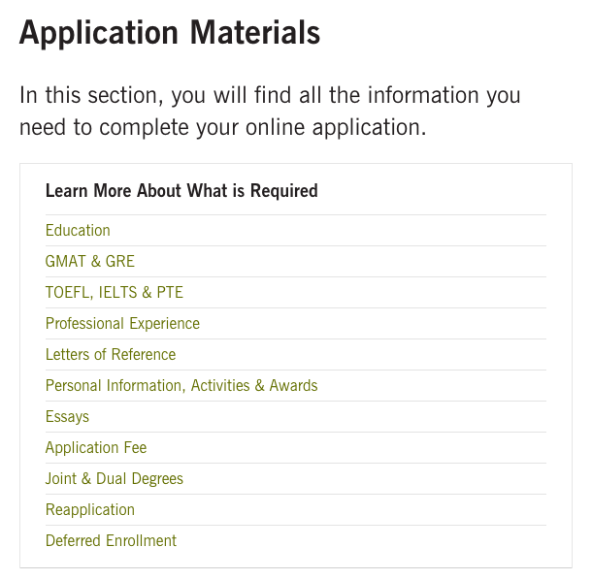Click GRE in the test scores link
592x580 pixels.
(x=118, y=262)
